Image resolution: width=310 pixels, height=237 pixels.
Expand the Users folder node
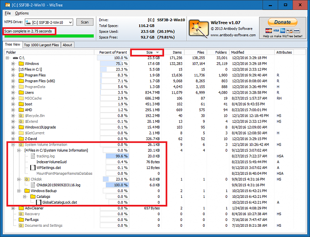pyautogui.click(x=13, y=92)
